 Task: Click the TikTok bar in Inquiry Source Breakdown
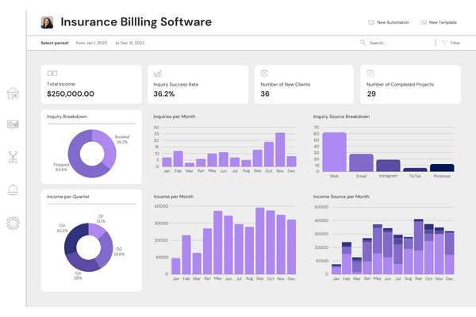coord(415,170)
